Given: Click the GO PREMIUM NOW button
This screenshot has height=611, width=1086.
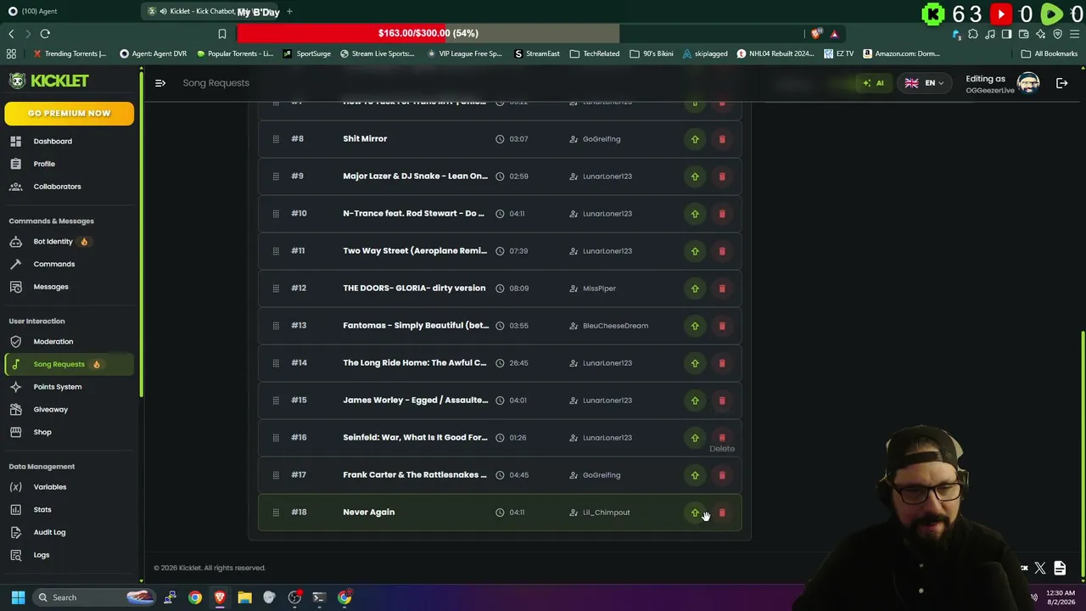Looking at the screenshot, I should click(x=69, y=114).
